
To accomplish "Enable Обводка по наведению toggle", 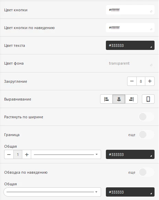I will coord(146,172).
